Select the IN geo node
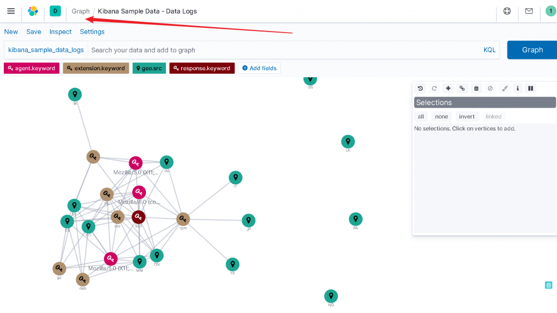Viewport: 557px width, 313px height. pos(166,162)
